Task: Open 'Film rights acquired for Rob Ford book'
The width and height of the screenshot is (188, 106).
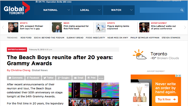Action: 76,27
